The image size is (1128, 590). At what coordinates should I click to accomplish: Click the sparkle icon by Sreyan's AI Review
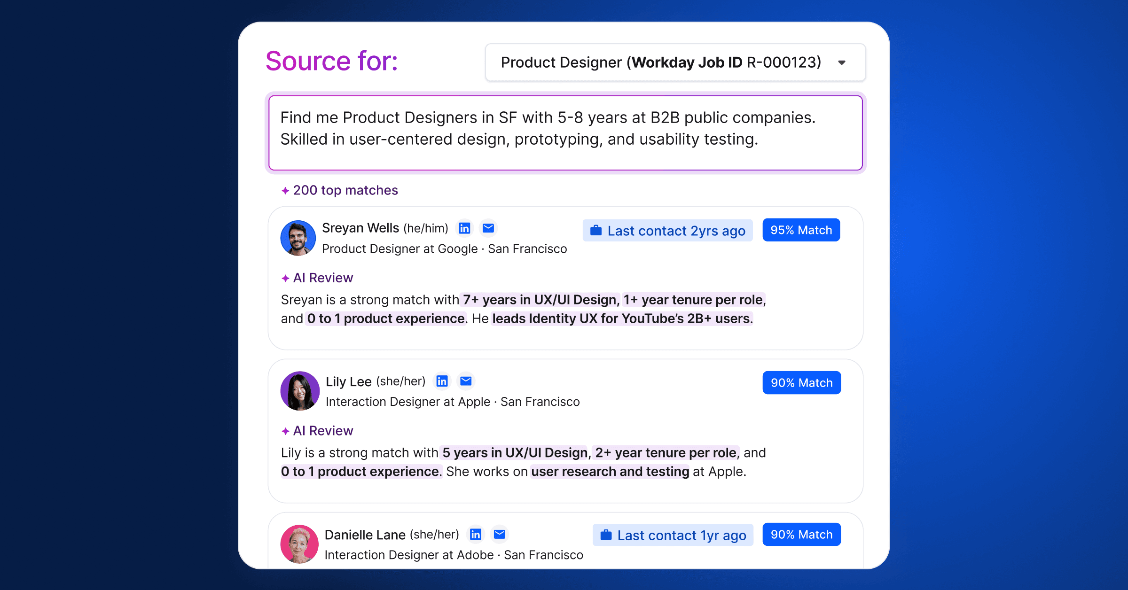tap(285, 278)
